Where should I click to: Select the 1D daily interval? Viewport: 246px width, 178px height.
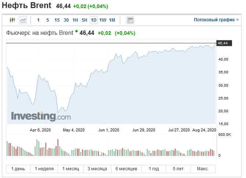click(x=94, y=20)
